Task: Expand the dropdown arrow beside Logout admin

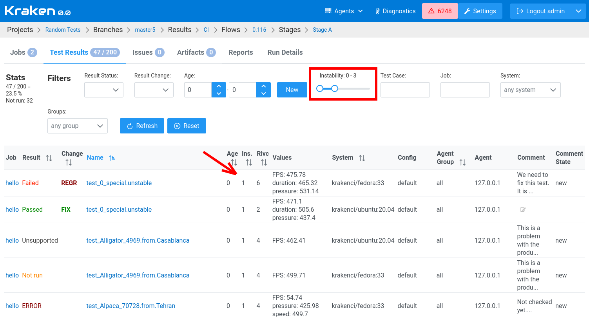Action: click(578, 11)
